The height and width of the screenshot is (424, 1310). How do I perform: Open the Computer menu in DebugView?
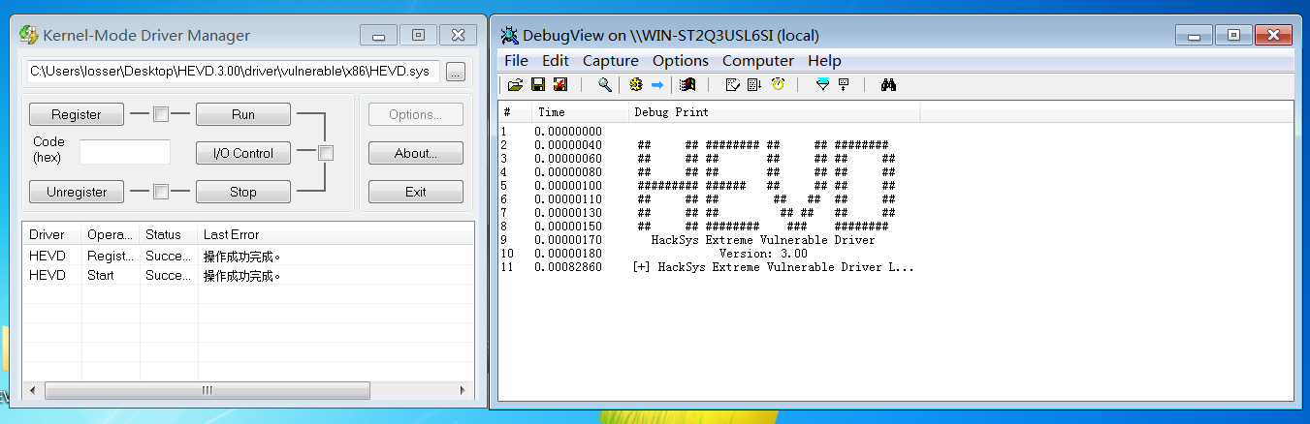(758, 61)
